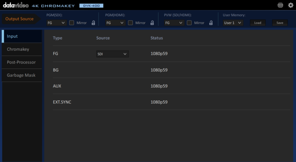Toggle the PGM(HDMI) lock icon
296x162 pixels.
pyautogui.click(x=152, y=23)
